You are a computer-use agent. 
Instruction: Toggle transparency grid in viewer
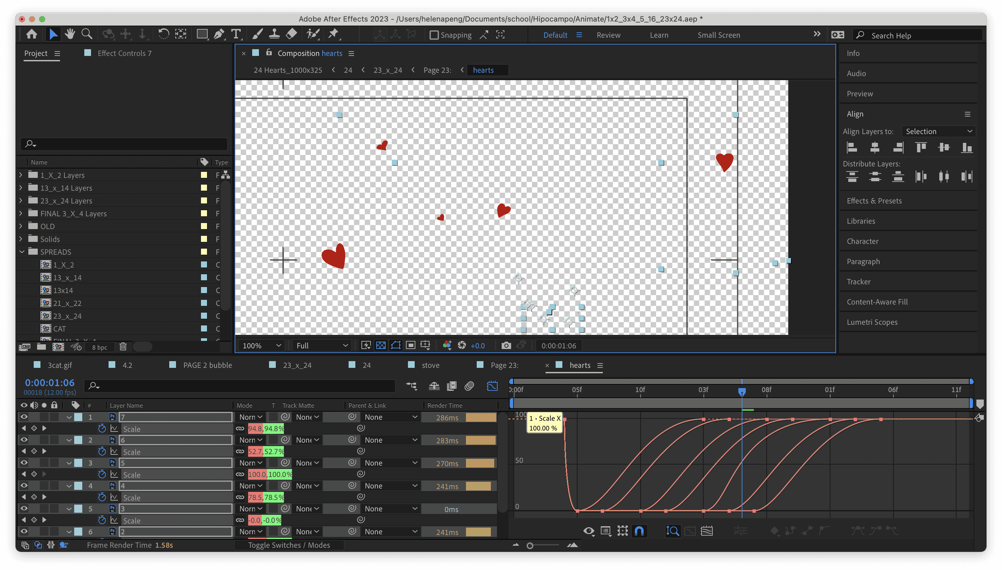point(380,345)
